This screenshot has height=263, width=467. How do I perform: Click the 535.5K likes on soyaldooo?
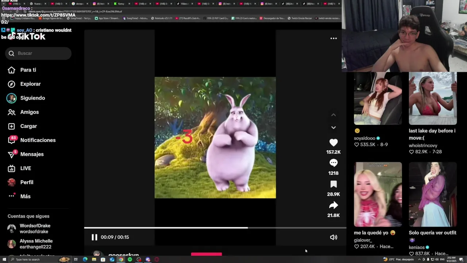[365, 145]
